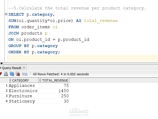This screenshot has height=119, width=158.
Task: Click the delete row icon with red X
Action: coord(18,74)
